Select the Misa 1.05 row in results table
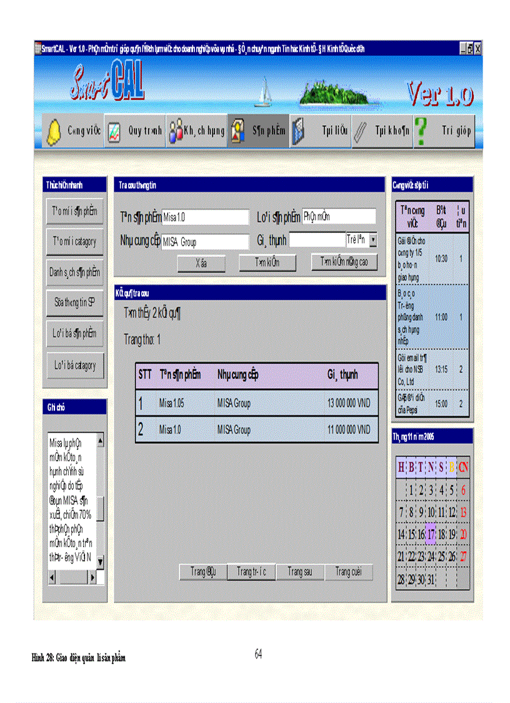The height and width of the screenshot is (703, 510). coord(256,404)
